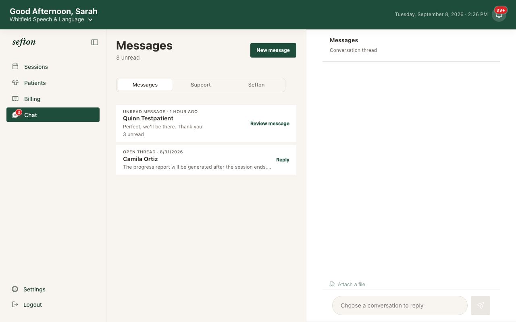Click the "3 unread" text under Messages heading
The width and height of the screenshot is (516, 322).
pyautogui.click(x=128, y=58)
